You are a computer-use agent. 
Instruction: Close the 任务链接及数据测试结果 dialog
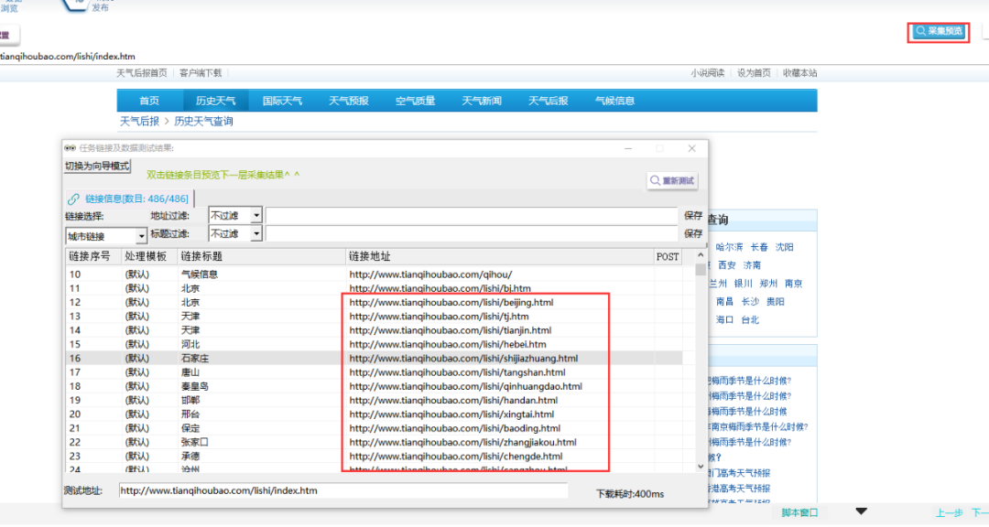(x=691, y=148)
